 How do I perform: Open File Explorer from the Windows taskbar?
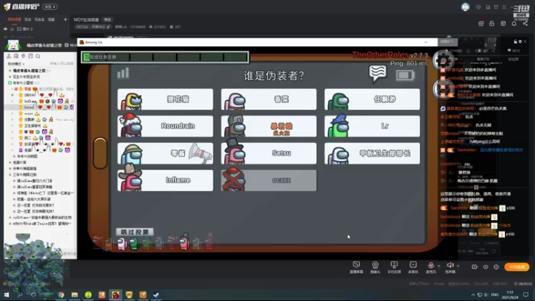pos(75,294)
